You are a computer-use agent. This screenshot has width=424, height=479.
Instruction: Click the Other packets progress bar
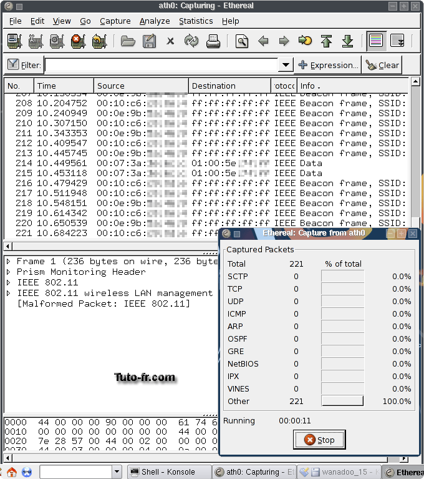[x=342, y=401]
